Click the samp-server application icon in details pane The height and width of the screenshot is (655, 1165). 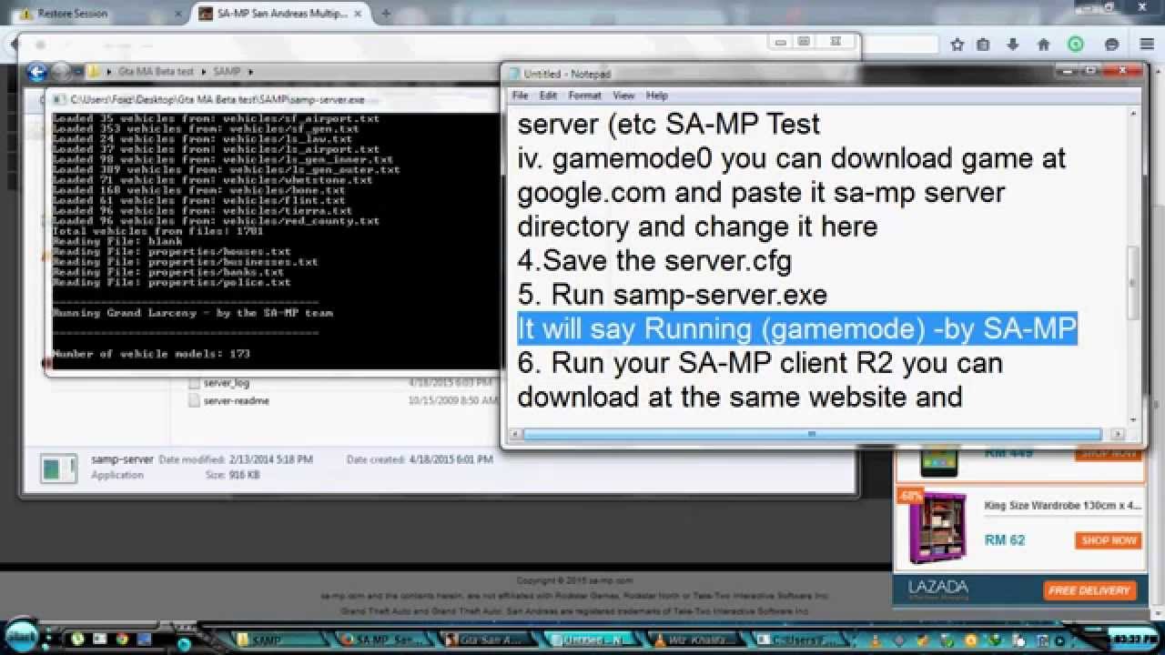pyautogui.click(x=59, y=469)
